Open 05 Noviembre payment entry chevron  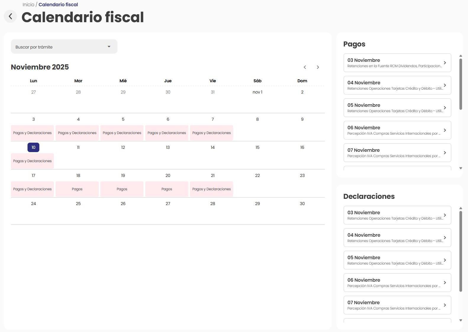click(445, 108)
